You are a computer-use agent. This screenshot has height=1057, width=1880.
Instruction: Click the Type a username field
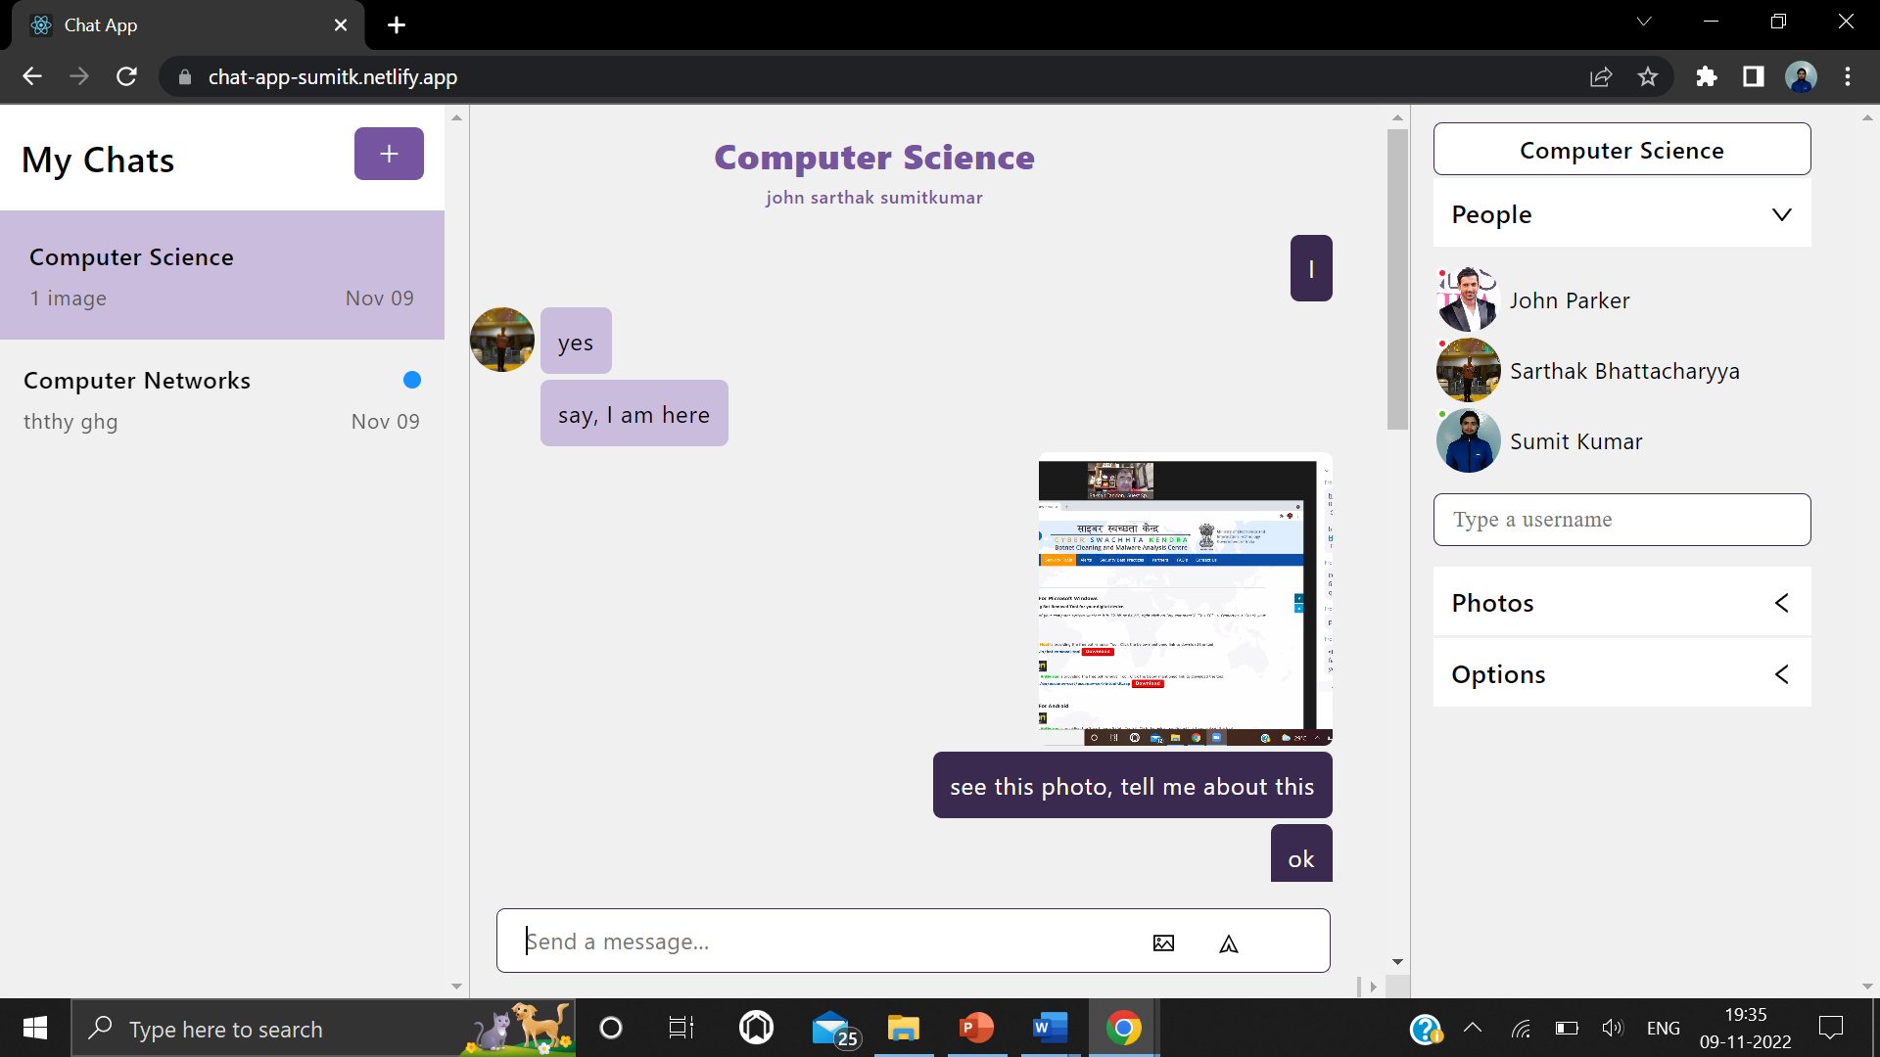(x=1621, y=520)
